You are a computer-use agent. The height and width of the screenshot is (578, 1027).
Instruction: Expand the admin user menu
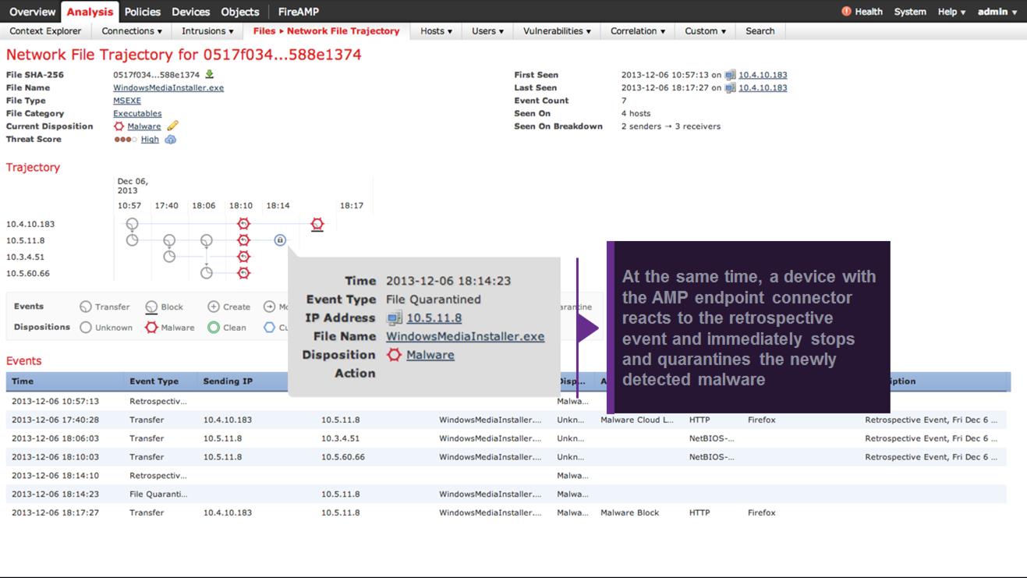pyautogui.click(x=997, y=12)
